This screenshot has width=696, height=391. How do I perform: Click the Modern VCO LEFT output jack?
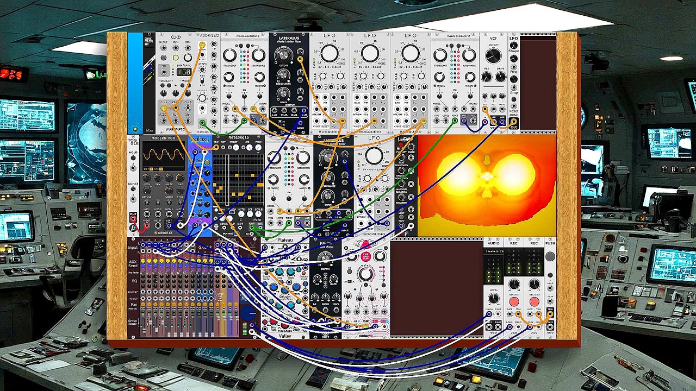point(169,225)
